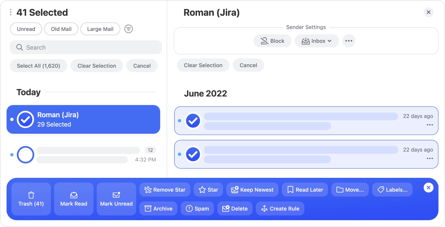Image resolution: width=445 pixels, height=227 pixels.
Task: Click Keep Newest in the action bar
Action: pyautogui.click(x=252, y=190)
